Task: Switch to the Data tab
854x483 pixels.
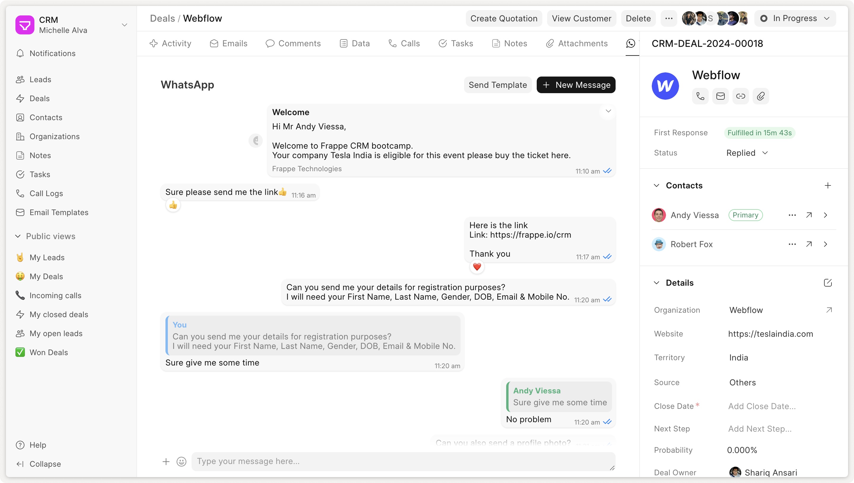Action: 355,43
